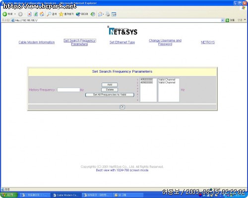Open the History clock toolbar icon
The height and width of the screenshot is (198, 248).
tap(93, 14)
